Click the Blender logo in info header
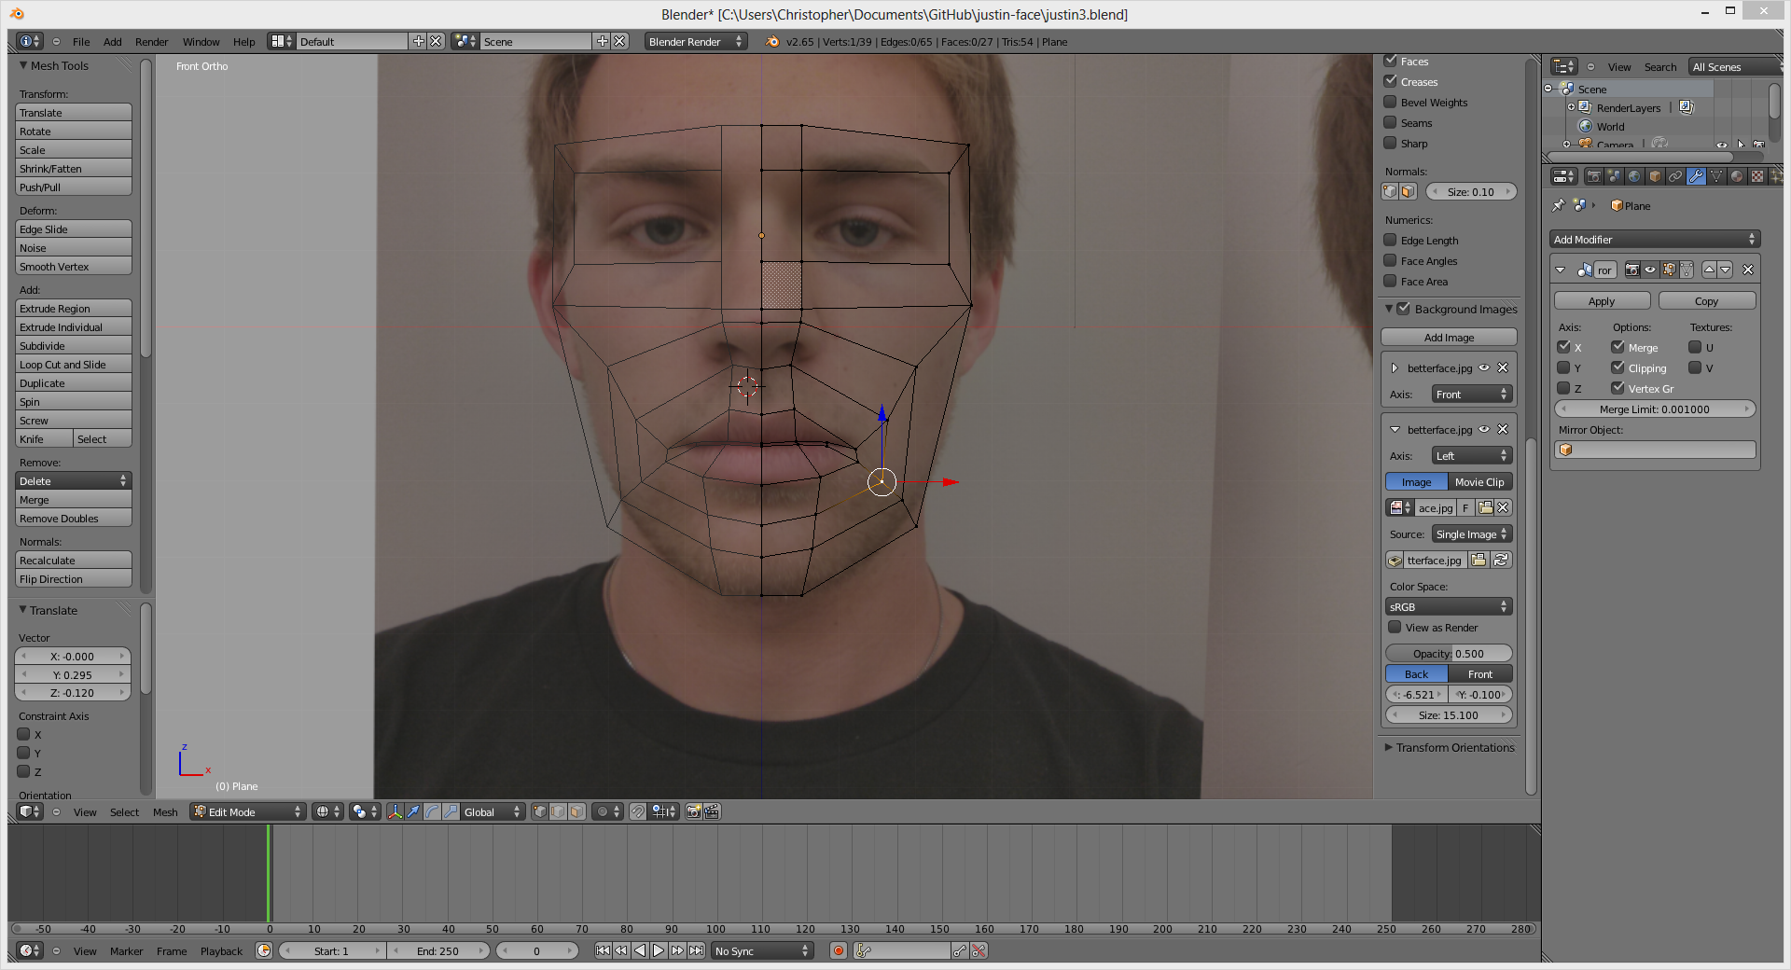This screenshot has height=970, width=1791. (x=772, y=41)
